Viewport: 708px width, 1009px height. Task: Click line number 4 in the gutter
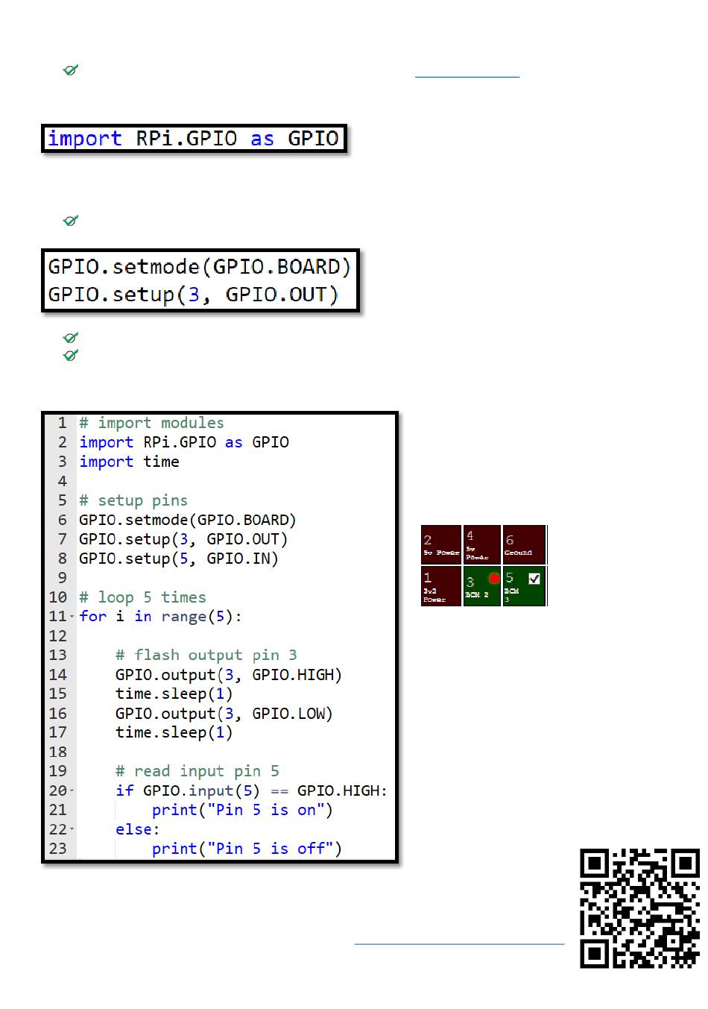(x=63, y=481)
